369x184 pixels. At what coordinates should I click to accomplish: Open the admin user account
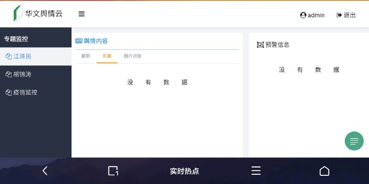click(312, 15)
